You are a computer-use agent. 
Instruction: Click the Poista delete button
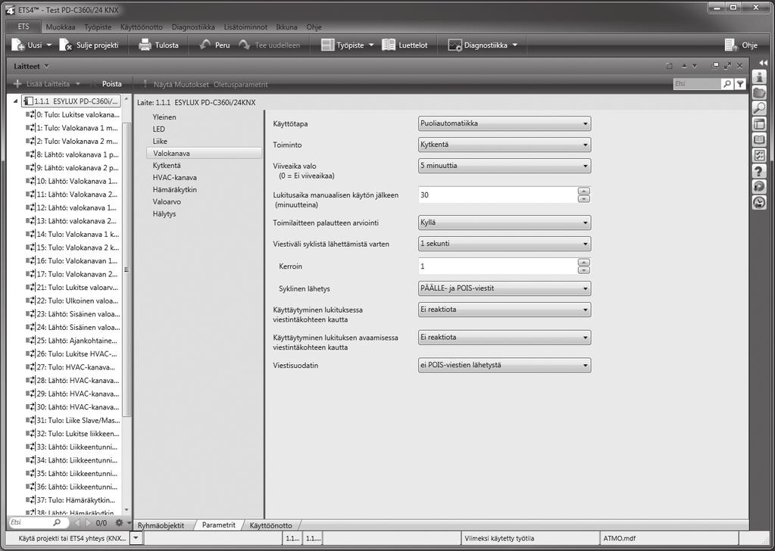coord(111,84)
